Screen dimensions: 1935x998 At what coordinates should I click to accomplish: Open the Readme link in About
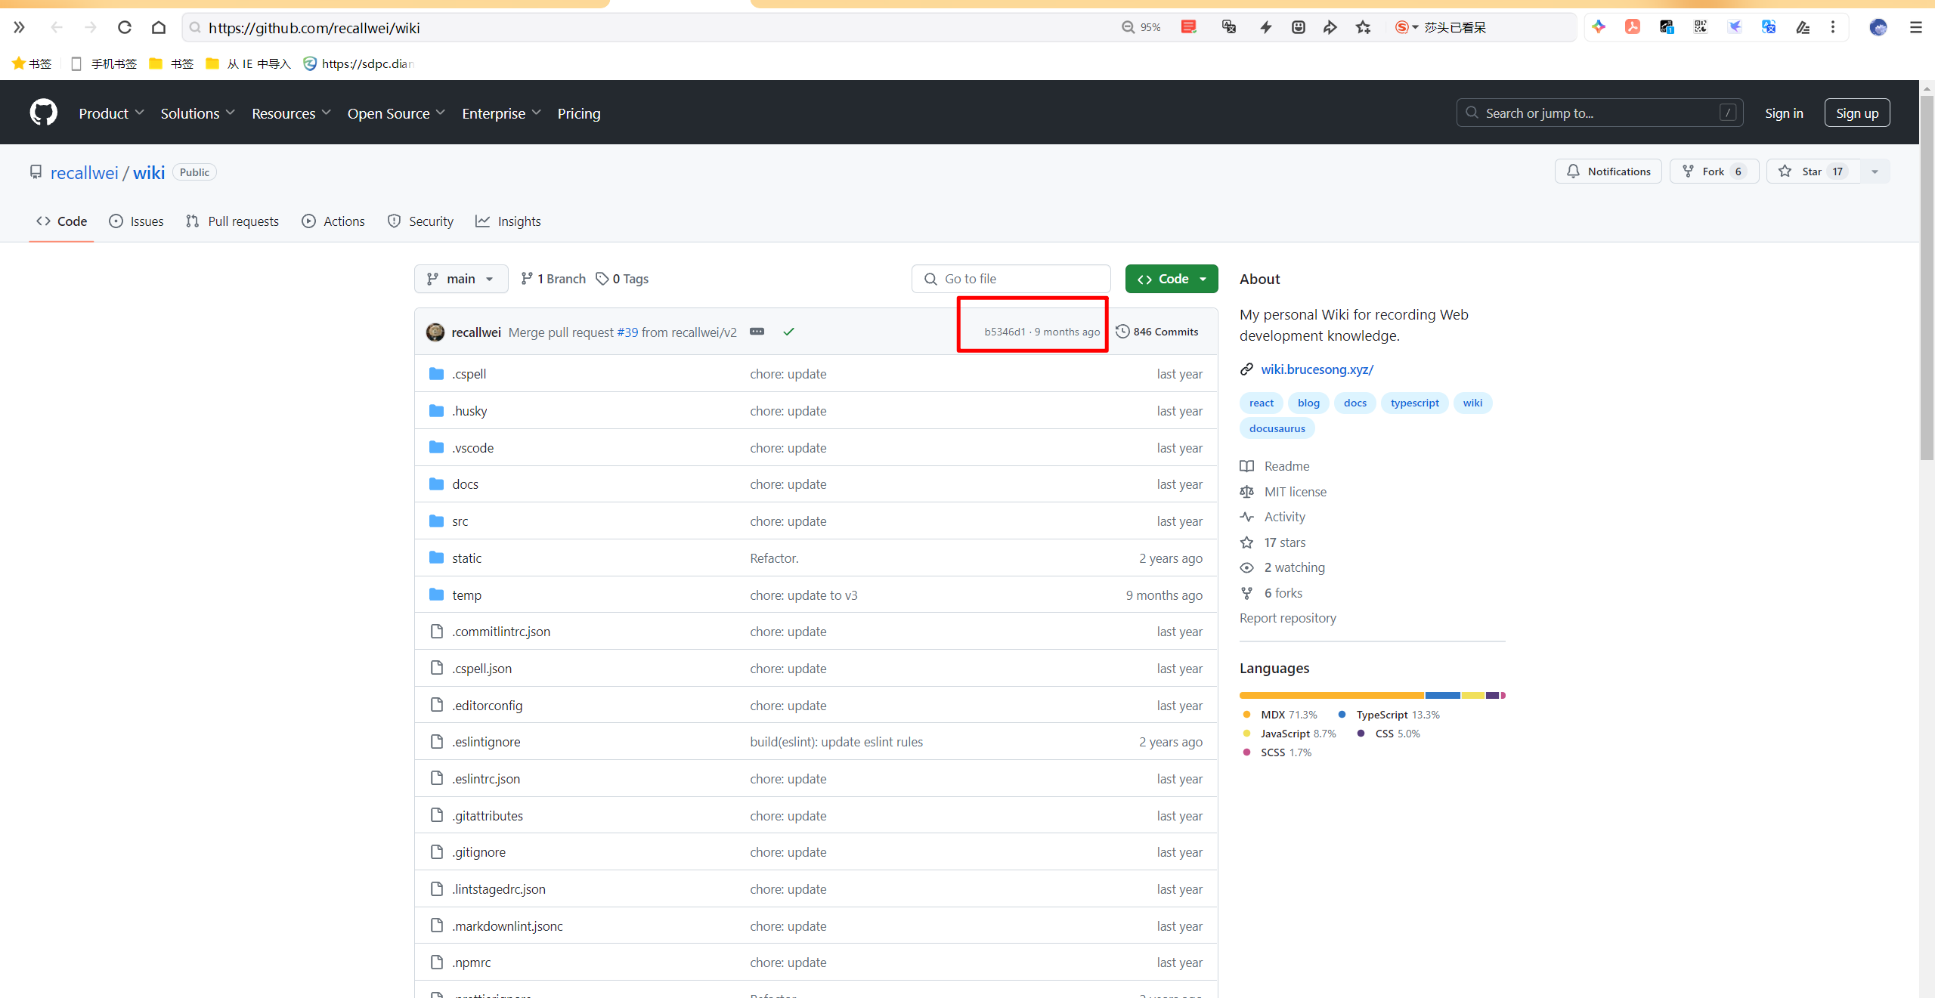1286,466
